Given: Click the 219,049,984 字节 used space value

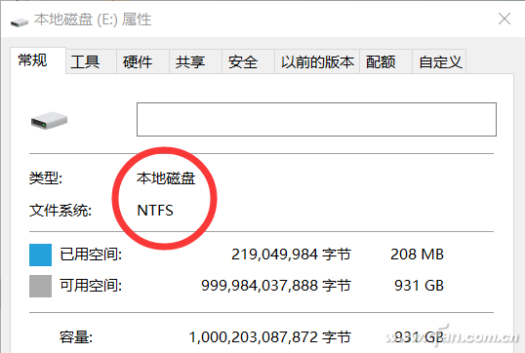Looking at the screenshot, I should pyautogui.click(x=291, y=255).
